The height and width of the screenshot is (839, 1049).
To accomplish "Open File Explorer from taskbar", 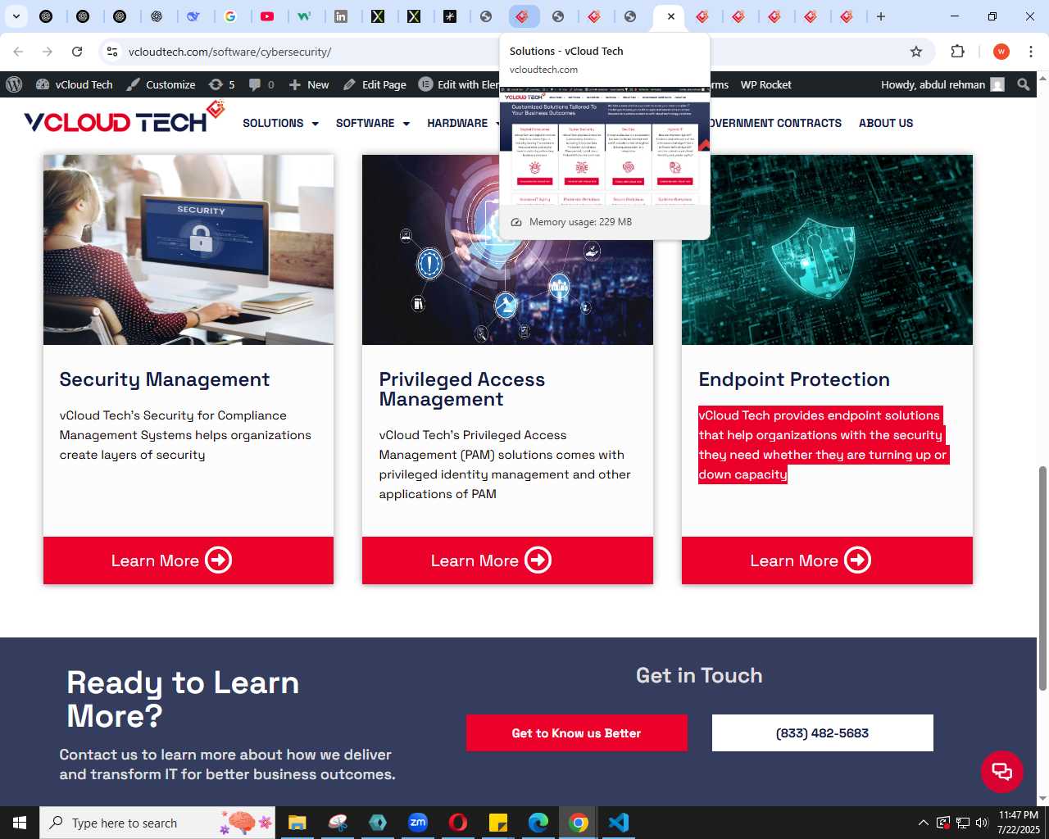I will tap(297, 823).
